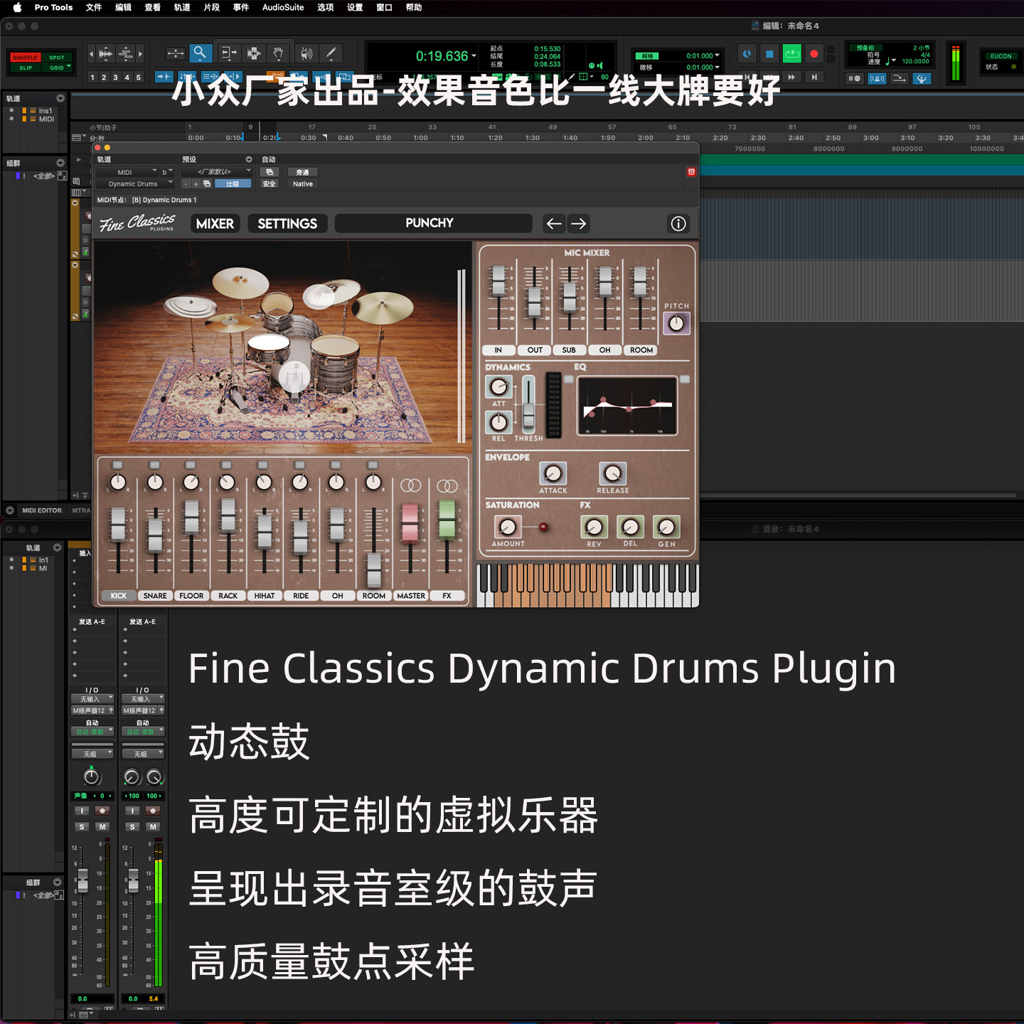
Task: Select the Selector waveform tool
Action: [253, 53]
